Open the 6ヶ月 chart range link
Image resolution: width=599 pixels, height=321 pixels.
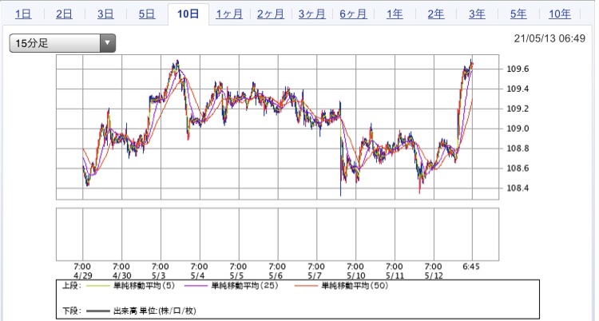pos(353,14)
